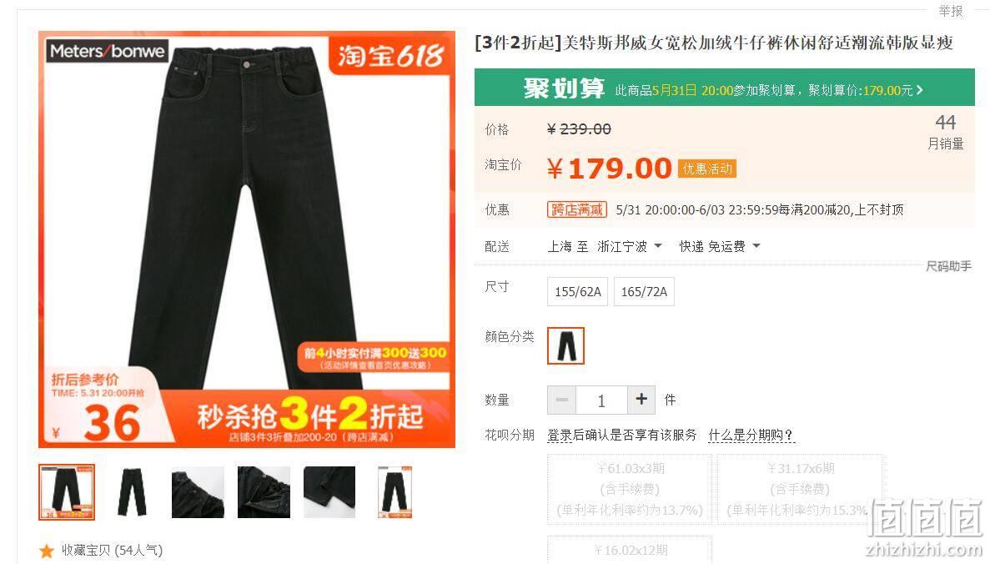The width and height of the screenshot is (990, 564).
Task: Decrease quantity with the minus button
Action: pyautogui.click(x=562, y=400)
